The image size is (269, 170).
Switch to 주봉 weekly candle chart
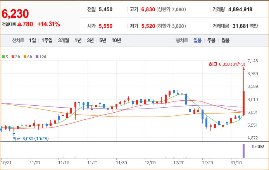[x=211, y=40]
